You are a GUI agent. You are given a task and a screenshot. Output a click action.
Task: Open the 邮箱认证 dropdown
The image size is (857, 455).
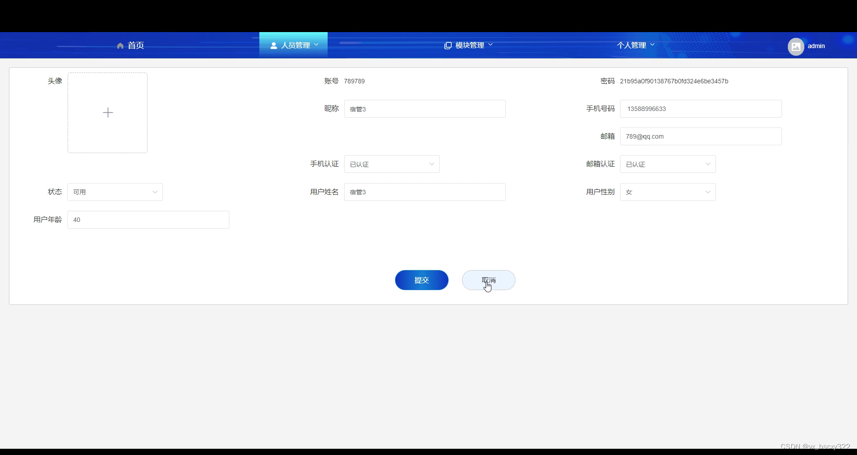(x=668, y=164)
